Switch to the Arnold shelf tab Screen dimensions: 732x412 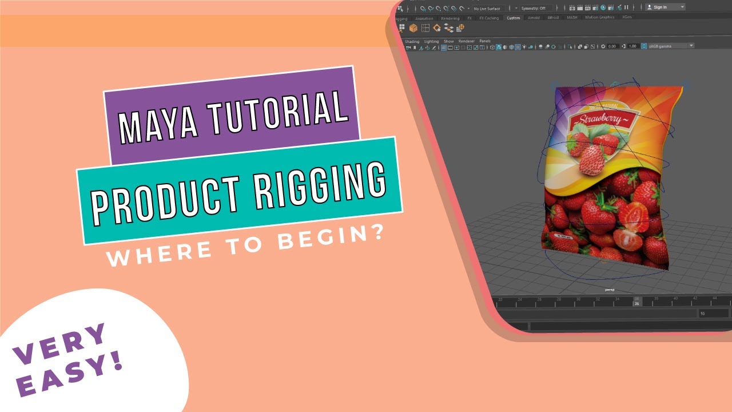click(x=534, y=18)
